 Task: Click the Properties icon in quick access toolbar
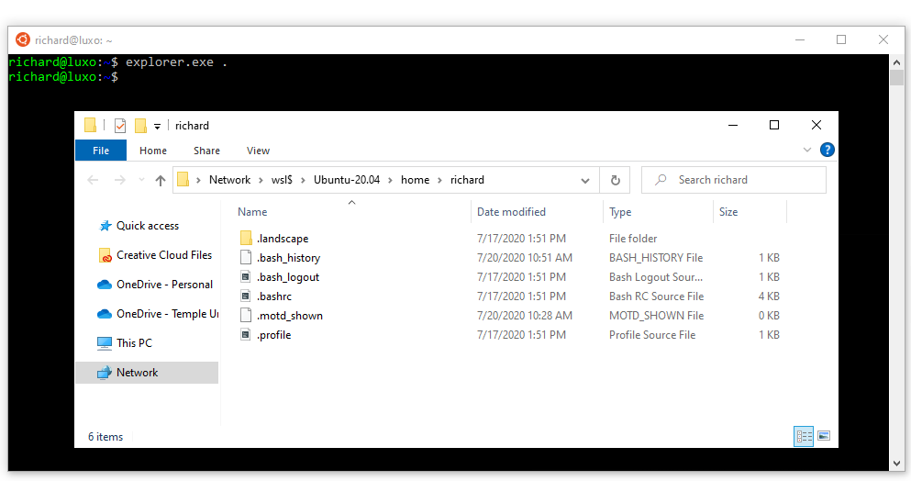tap(120, 126)
